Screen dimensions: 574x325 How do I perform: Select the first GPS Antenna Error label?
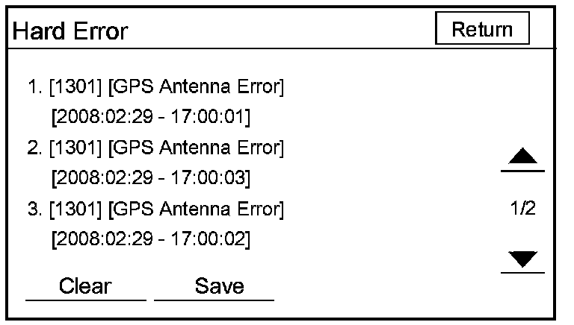(197, 89)
